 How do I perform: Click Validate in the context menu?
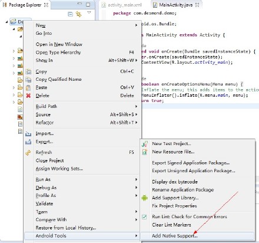(44, 203)
